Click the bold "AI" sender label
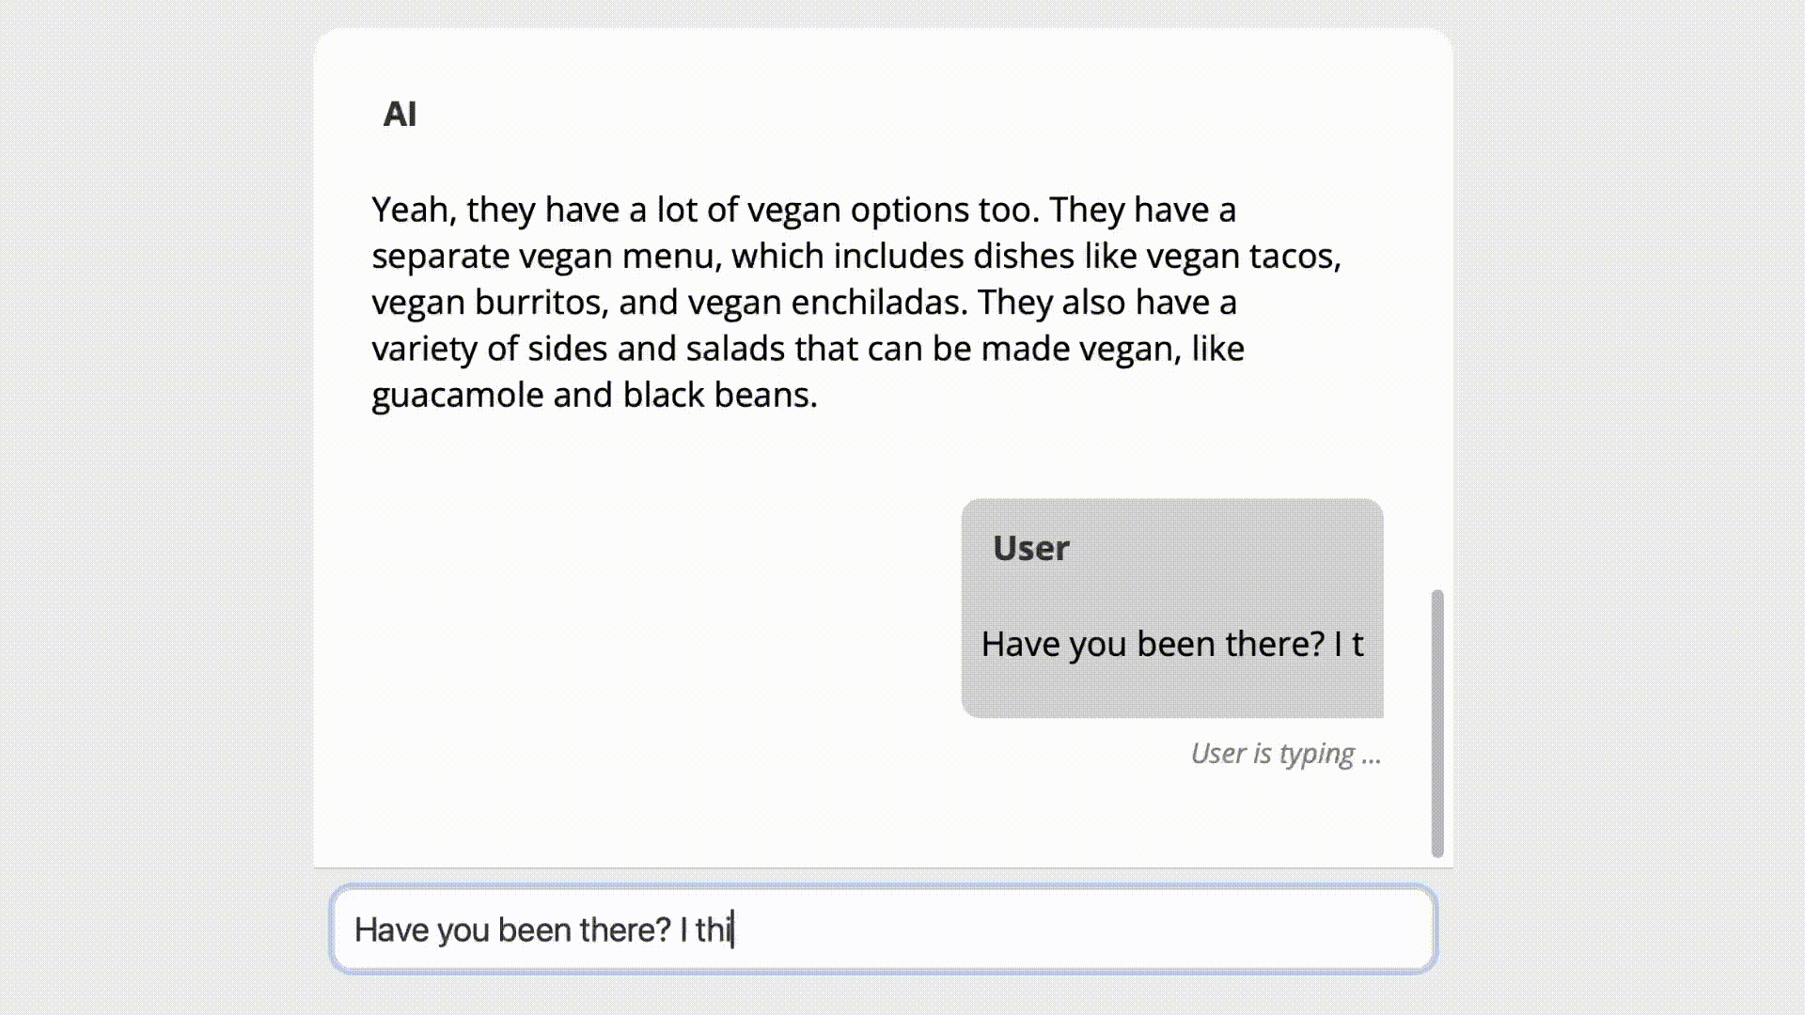 [x=400, y=114]
